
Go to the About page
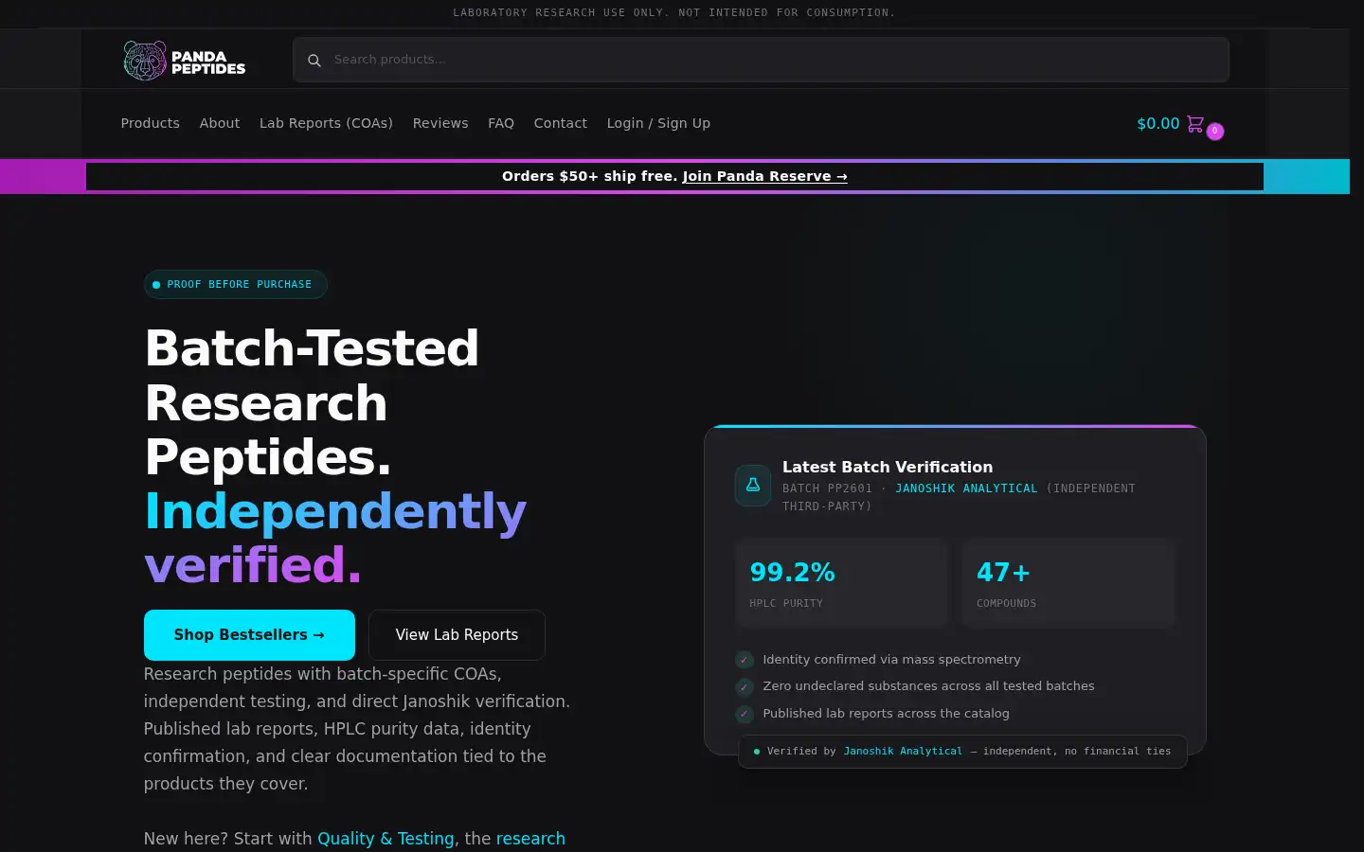pyautogui.click(x=220, y=123)
